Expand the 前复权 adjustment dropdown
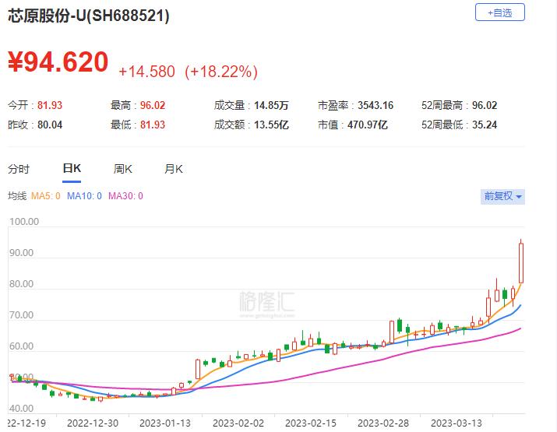The image size is (557, 432). click(x=502, y=196)
